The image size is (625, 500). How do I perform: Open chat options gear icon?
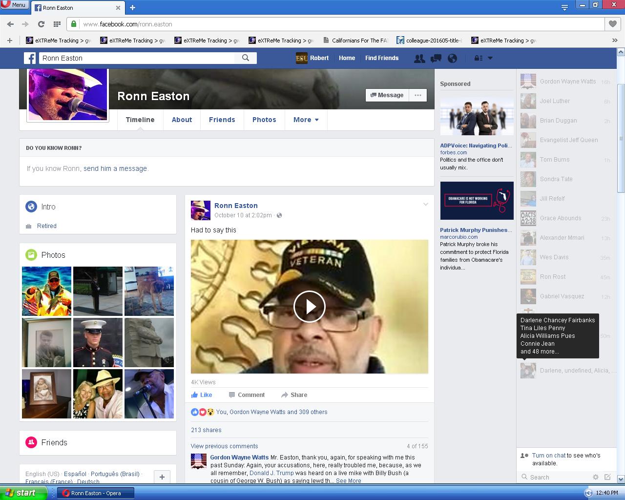point(595,477)
